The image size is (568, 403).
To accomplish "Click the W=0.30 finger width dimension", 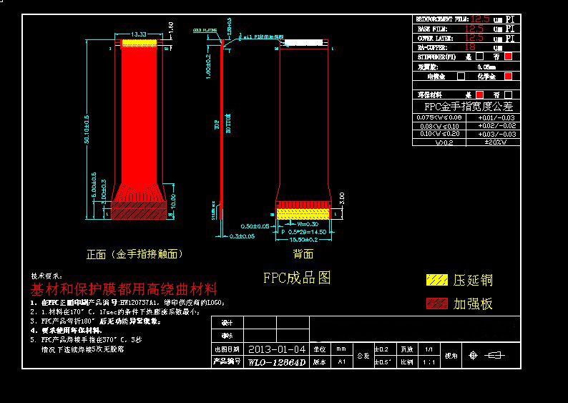I will (x=307, y=224).
